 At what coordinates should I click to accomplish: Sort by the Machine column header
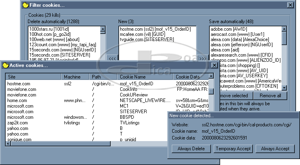[x=75, y=77]
